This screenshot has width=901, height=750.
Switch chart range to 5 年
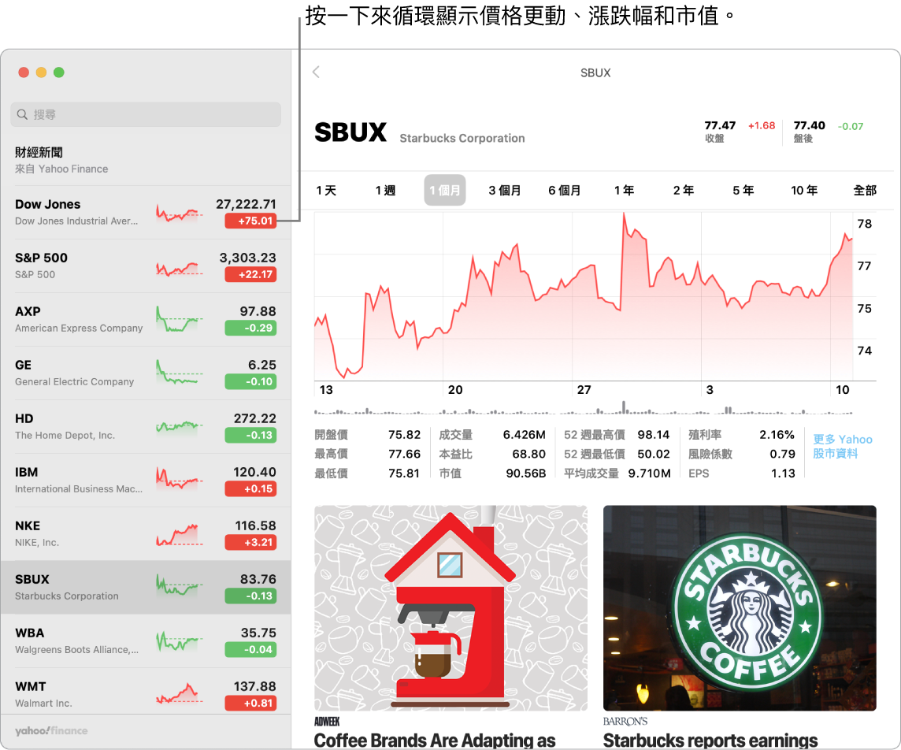coord(743,190)
